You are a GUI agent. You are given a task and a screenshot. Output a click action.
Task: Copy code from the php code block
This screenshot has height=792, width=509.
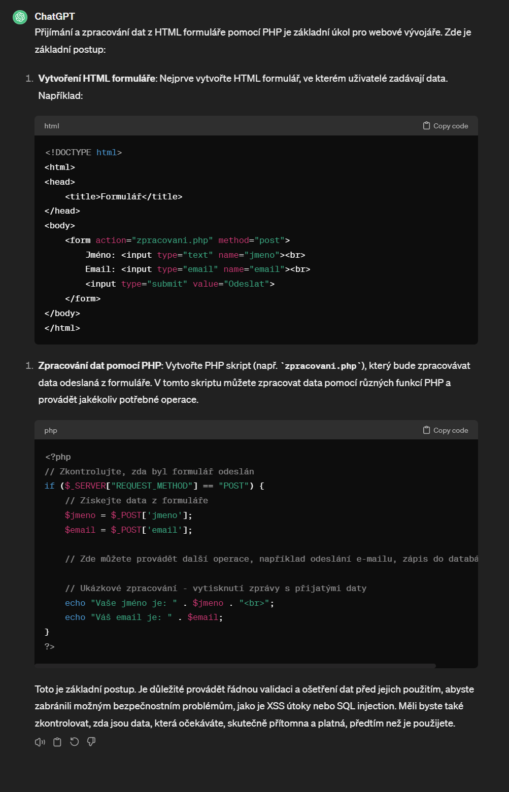tap(446, 430)
